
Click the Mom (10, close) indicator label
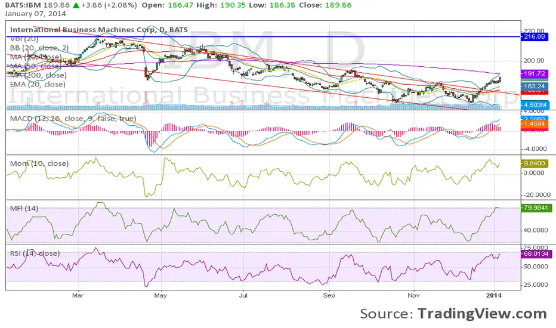click(x=39, y=163)
